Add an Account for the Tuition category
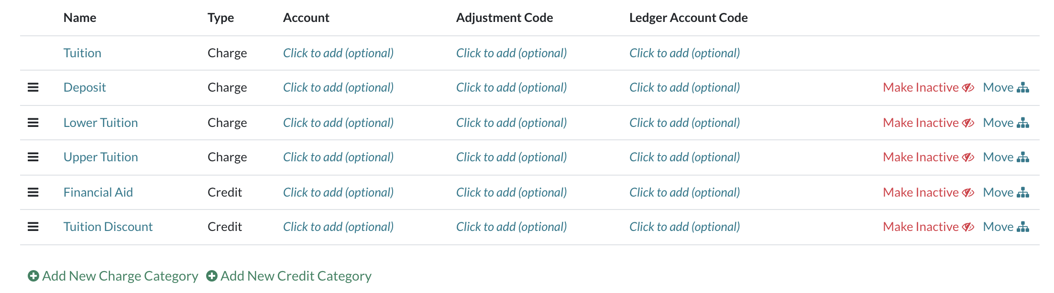1054x293 pixels. click(338, 53)
